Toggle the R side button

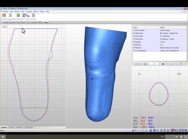pos(147,130)
